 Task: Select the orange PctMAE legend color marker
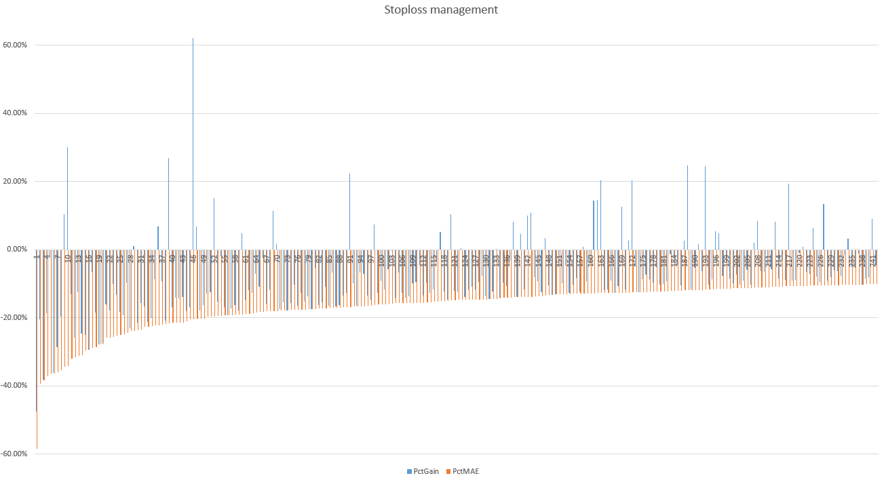448,471
